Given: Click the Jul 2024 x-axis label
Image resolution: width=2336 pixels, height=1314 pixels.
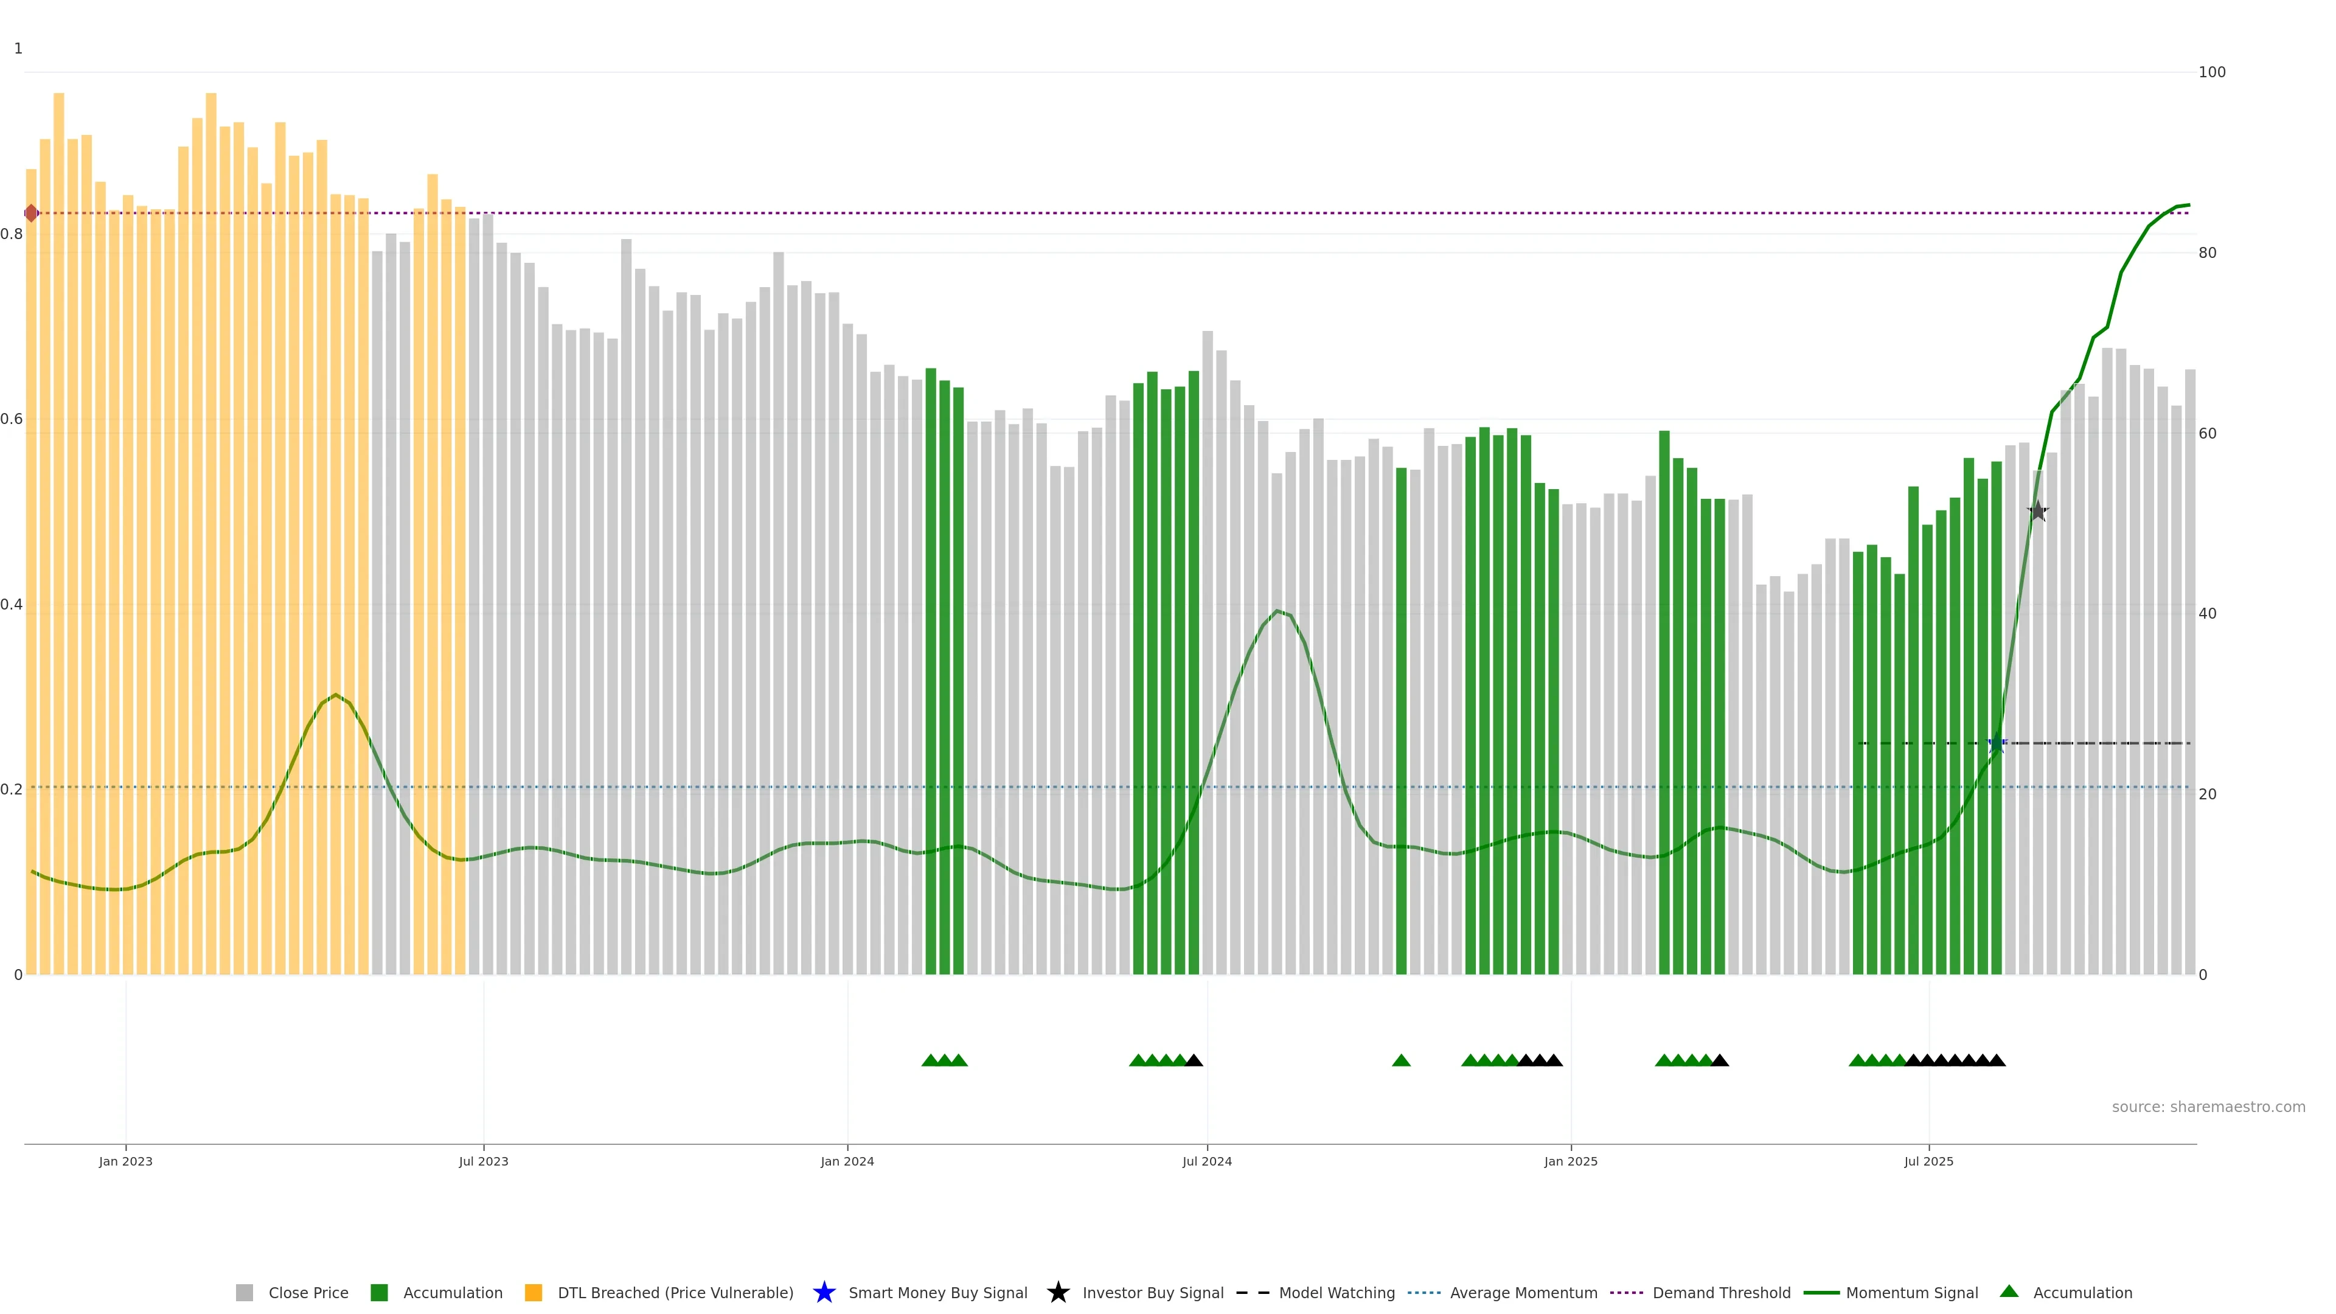Looking at the screenshot, I should tap(1207, 1162).
